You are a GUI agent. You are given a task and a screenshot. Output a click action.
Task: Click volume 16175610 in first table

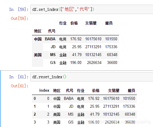coord(93,39)
